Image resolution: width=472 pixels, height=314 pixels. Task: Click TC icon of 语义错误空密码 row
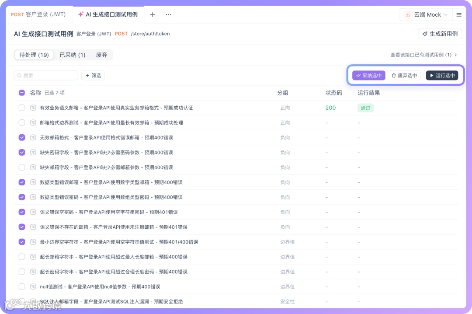[33, 212]
